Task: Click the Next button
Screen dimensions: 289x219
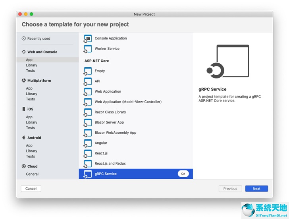Action: (256, 189)
